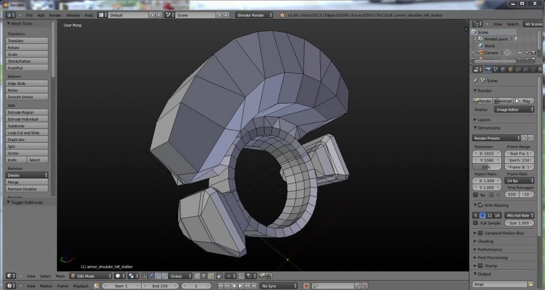Screen dimensions: 545x290
Task: Open the Object Data triangle tab icon
Action: pyautogui.click(x=533, y=70)
